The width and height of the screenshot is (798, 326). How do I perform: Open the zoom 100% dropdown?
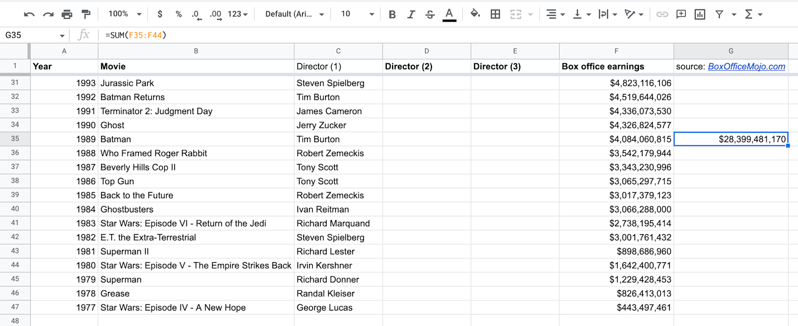click(124, 14)
